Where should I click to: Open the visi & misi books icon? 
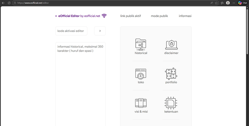click(x=141, y=103)
